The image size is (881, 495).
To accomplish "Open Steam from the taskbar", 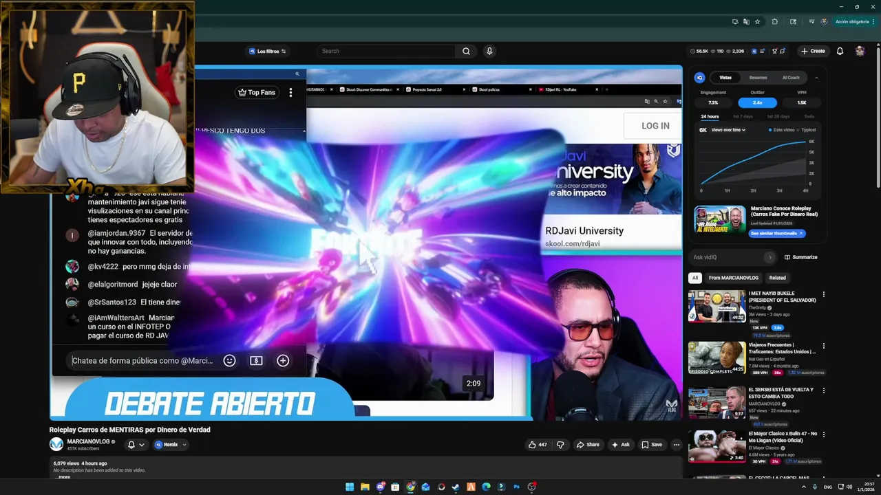I will point(456,487).
